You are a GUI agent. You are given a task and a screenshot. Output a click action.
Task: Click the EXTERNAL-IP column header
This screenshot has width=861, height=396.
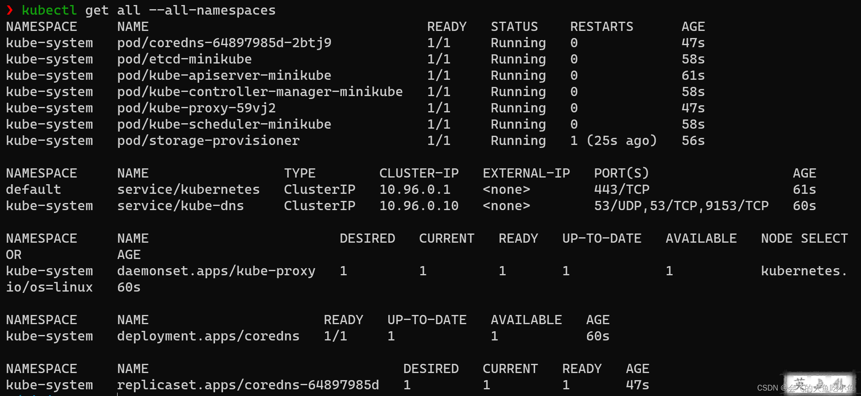point(526,173)
